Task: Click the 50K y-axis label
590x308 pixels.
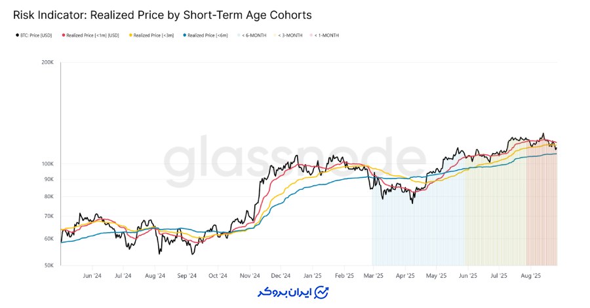Action: 49,265
